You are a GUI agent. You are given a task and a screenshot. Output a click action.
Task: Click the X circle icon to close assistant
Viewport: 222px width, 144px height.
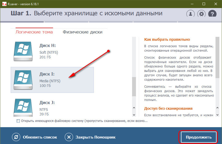tap(69, 137)
